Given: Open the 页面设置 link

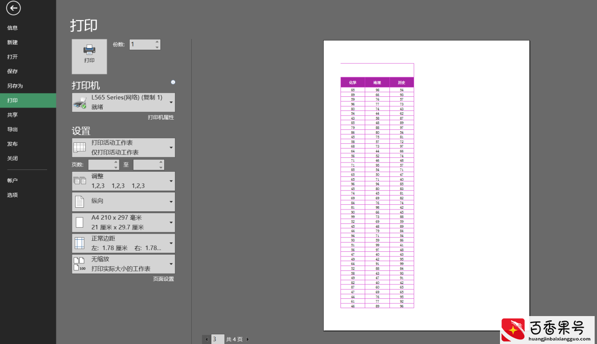Looking at the screenshot, I should pos(163,279).
